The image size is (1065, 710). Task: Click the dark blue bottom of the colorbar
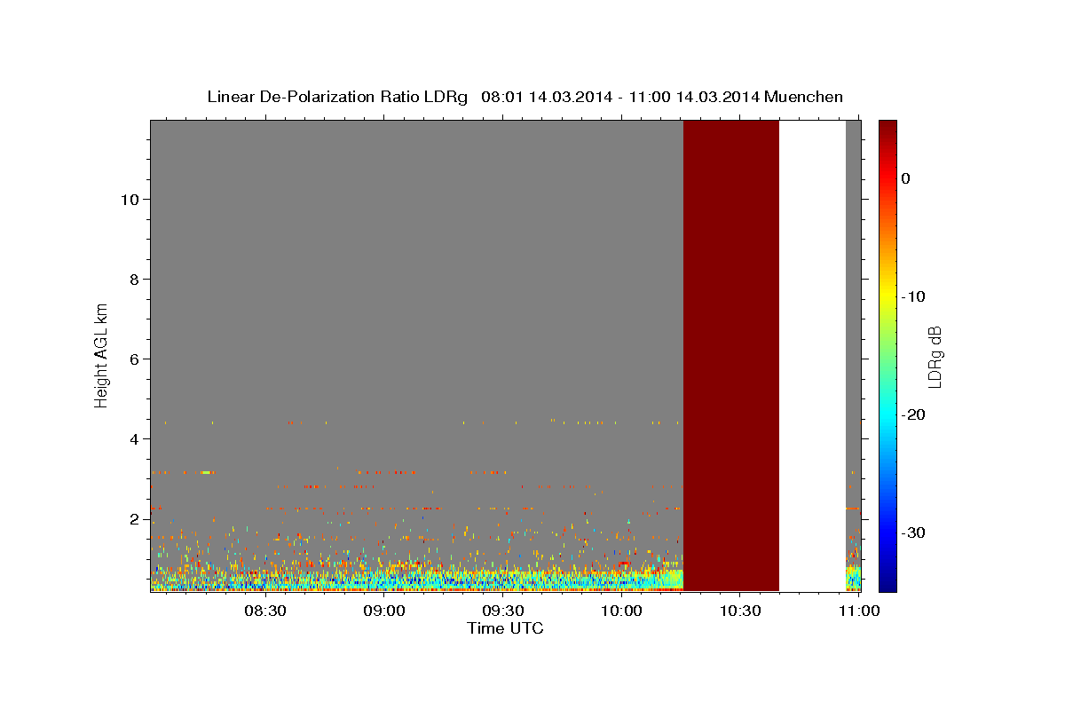click(887, 581)
